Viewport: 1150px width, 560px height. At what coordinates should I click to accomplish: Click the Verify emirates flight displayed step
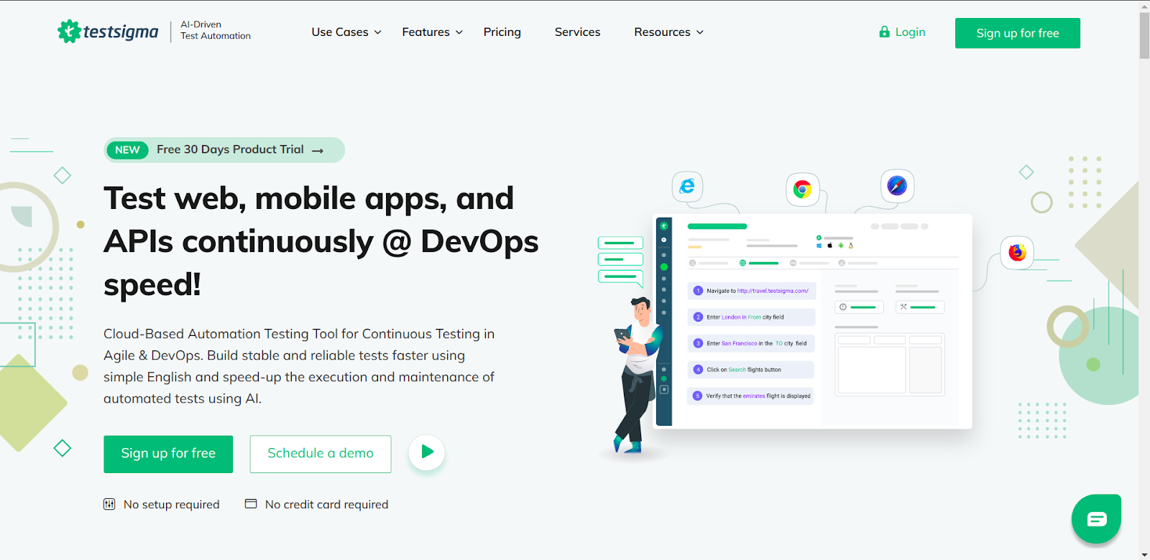751,396
